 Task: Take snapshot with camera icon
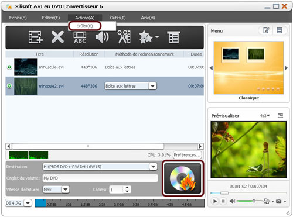click(x=279, y=201)
